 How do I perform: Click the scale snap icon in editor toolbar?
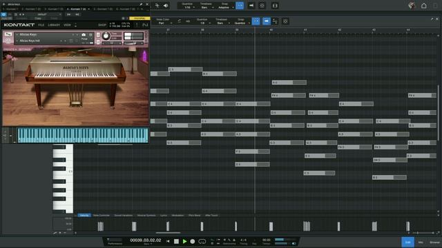[275, 21]
